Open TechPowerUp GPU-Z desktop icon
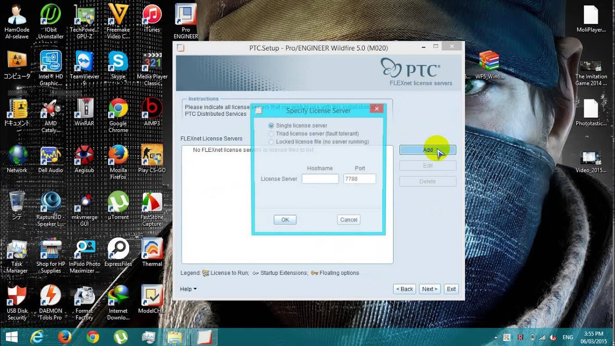 click(84, 22)
